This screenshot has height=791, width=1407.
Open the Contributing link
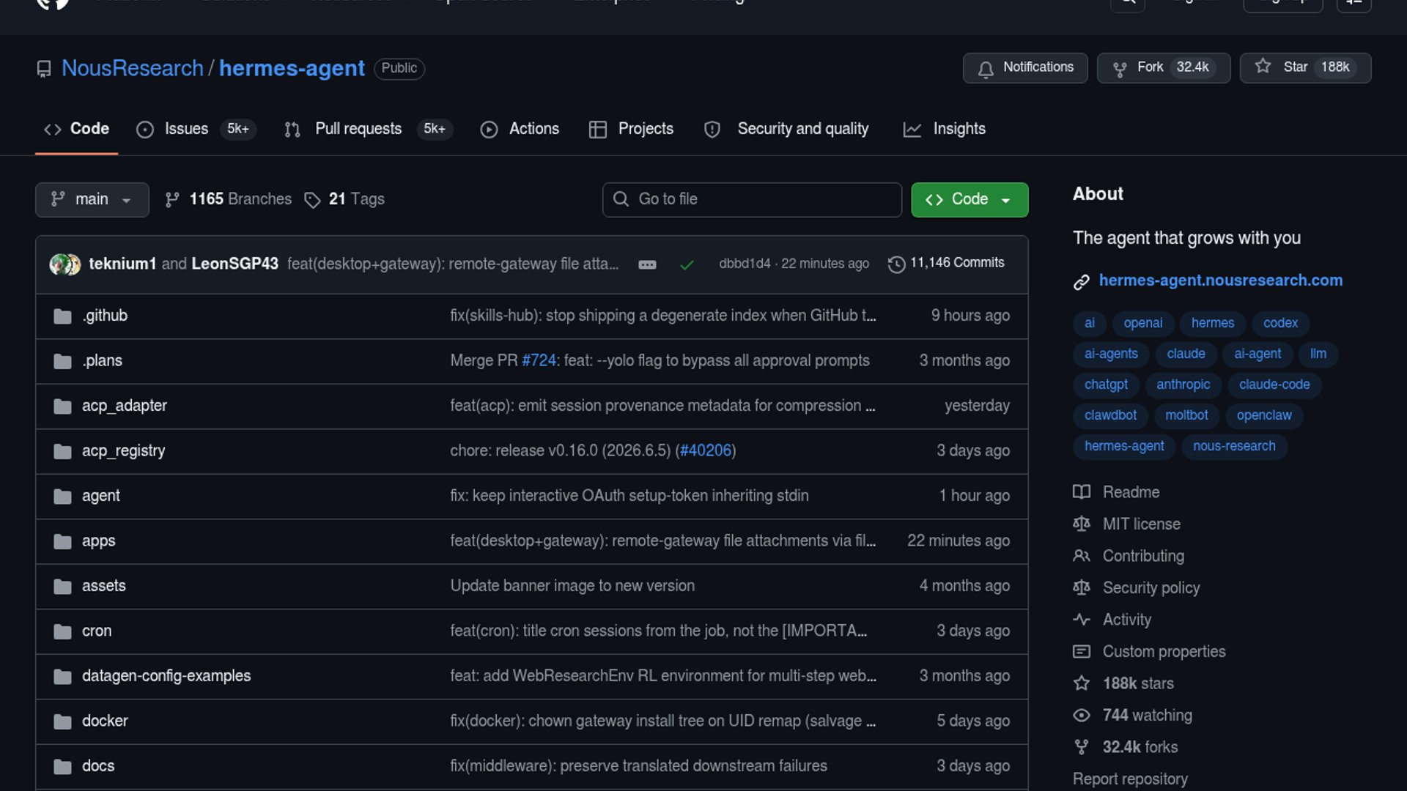tap(1143, 557)
